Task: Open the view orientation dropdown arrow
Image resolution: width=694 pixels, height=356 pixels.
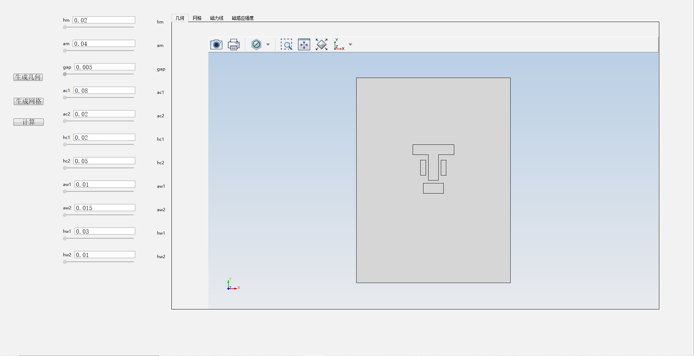Action: pos(350,45)
